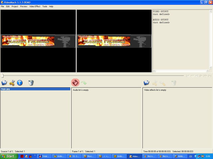213x159 pixels.
Task: Click the frame position slider handle
Action: (2, 76)
